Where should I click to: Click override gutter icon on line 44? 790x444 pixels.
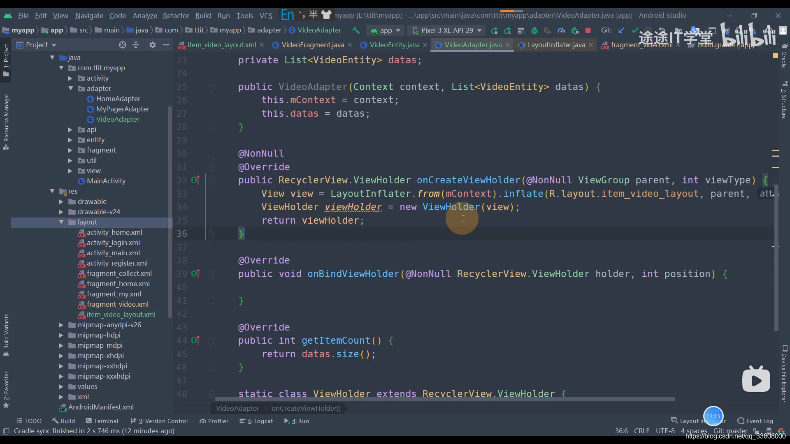tap(195, 340)
